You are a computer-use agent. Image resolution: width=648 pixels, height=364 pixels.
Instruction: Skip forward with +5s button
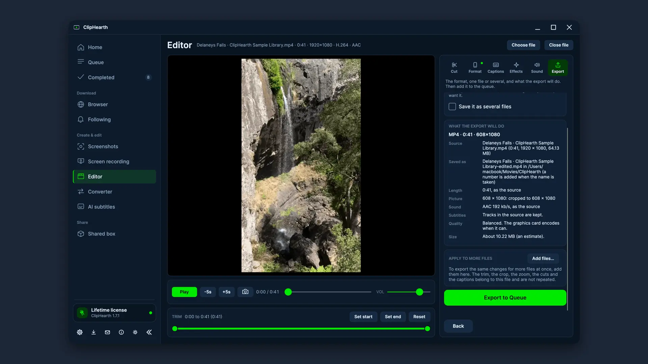coord(226,292)
